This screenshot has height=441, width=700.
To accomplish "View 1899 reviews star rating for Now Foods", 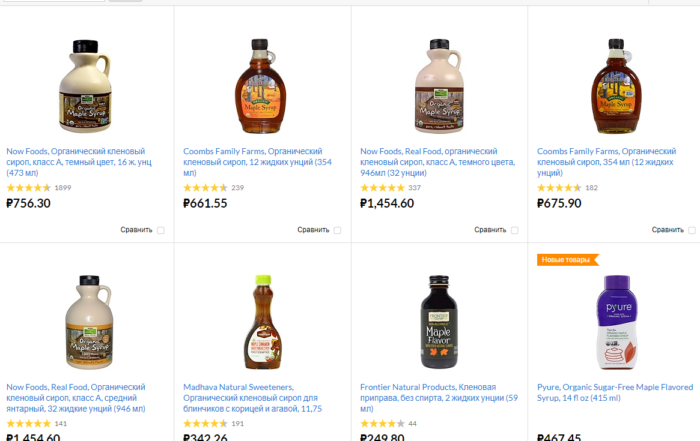I will pyautogui.click(x=29, y=188).
